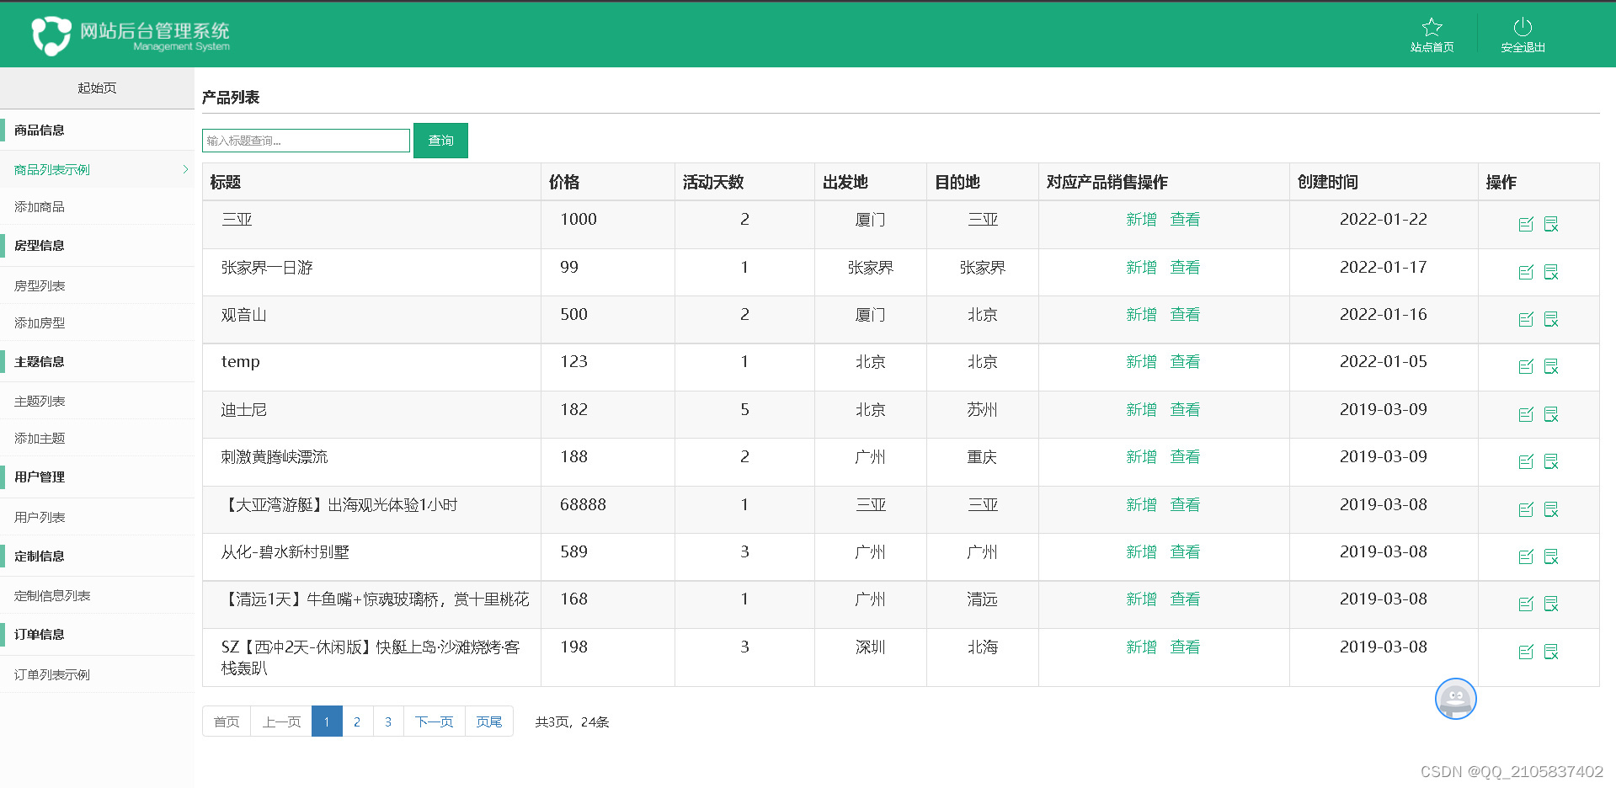Open 定制信息列表 in the sidebar
Screen dimensions: 1616x788
coord(52,595)
